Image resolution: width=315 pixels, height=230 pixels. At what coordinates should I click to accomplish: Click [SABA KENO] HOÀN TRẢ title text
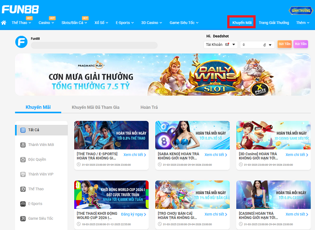(178, 156)
